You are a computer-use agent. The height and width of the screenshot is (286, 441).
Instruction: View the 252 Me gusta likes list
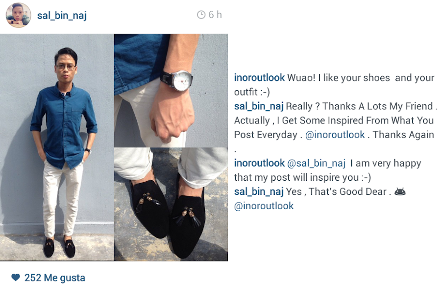click(x=55, y=278)
